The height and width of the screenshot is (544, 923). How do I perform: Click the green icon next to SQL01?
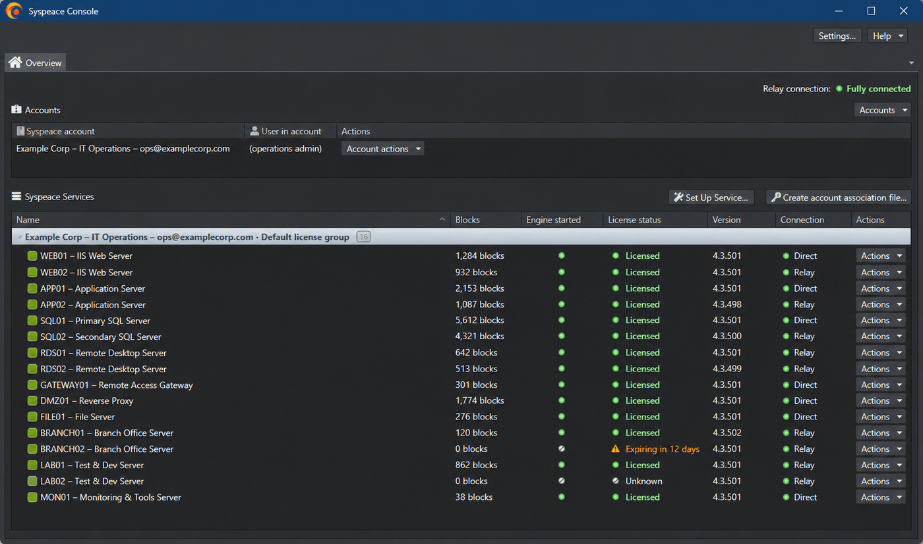(x=32, y=321)
